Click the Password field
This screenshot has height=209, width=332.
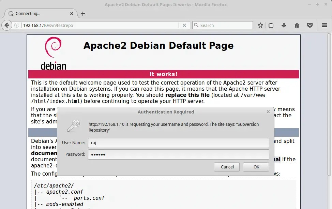[179, 154]
